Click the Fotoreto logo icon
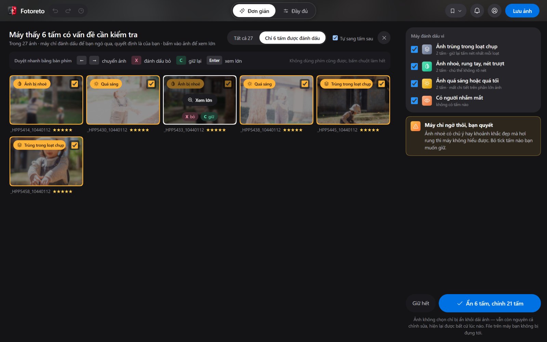This screenshot has width=547, height=342. (12, 11)
